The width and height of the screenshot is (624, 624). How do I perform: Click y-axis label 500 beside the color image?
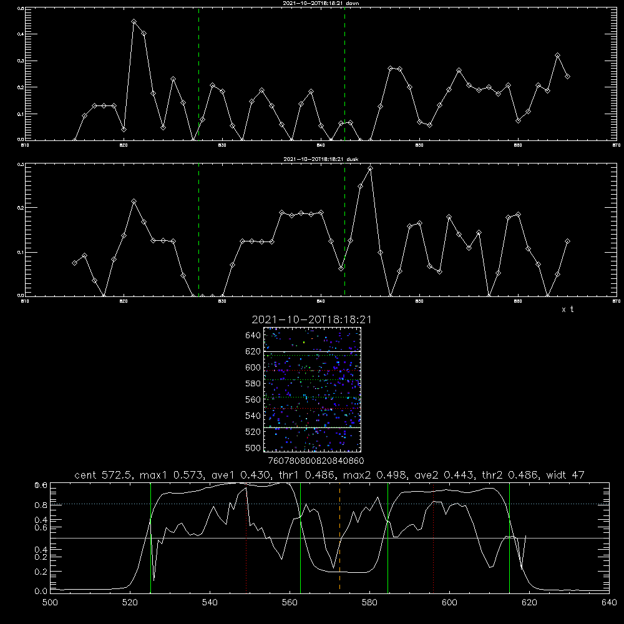[253, 447]
